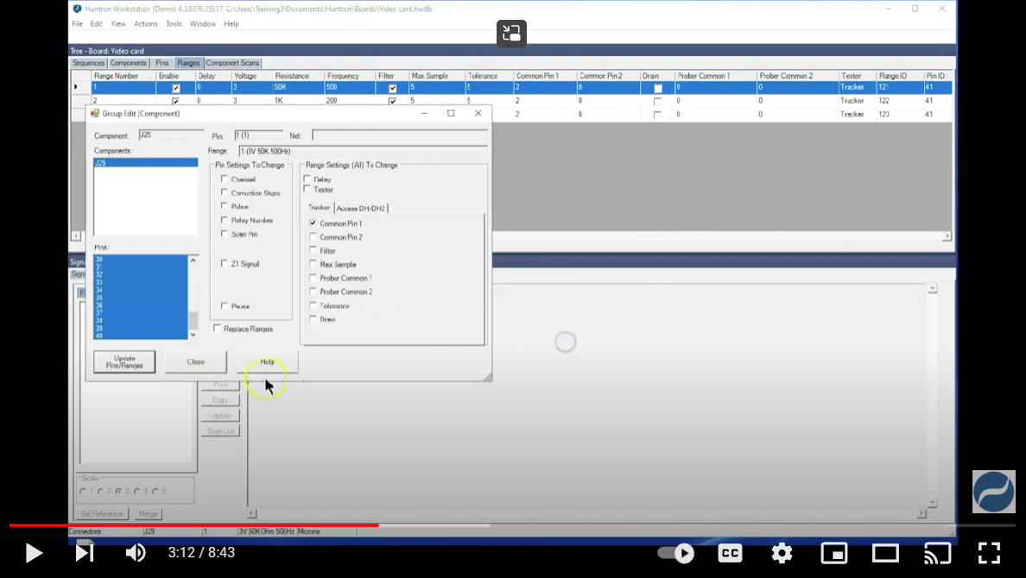Play the video
The width and height of the screenshot is (1026, 578).
point(34,552)
